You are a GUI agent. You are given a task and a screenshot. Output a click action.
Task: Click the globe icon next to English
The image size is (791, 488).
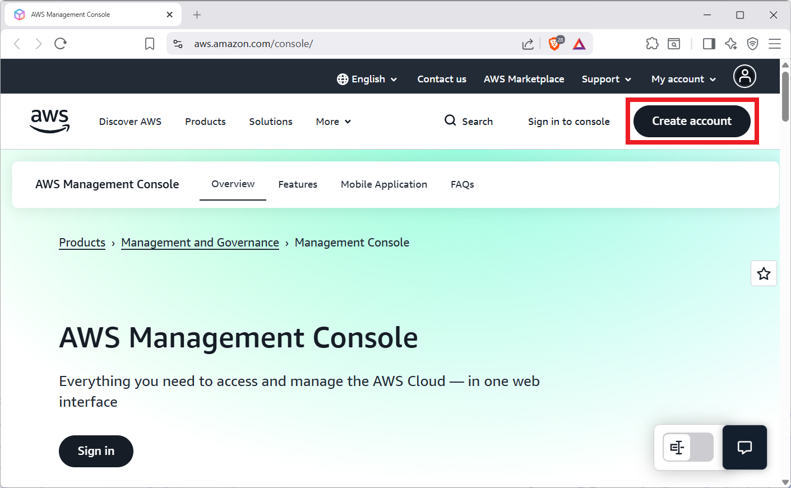342,79
